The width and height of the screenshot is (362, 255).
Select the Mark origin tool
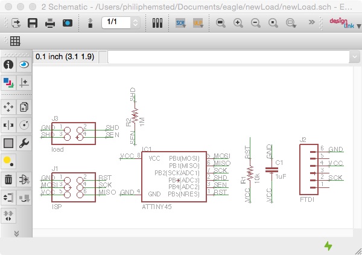24,83
